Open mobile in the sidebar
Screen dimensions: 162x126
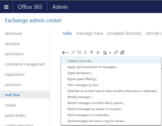(x=10, y=105)
